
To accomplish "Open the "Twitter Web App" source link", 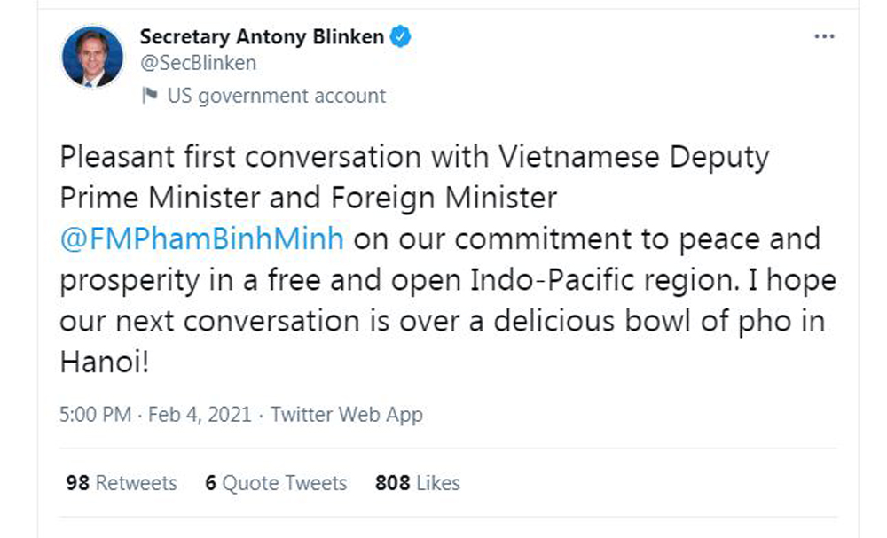I will (x=347, y=414).
